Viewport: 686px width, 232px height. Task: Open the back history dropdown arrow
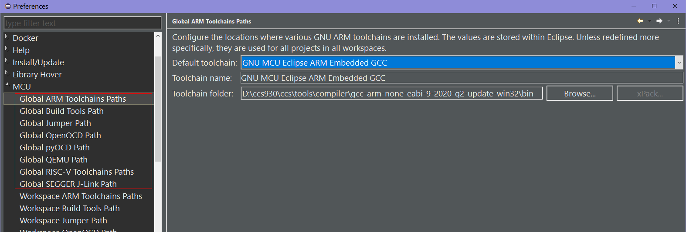(x=649, y=21)
